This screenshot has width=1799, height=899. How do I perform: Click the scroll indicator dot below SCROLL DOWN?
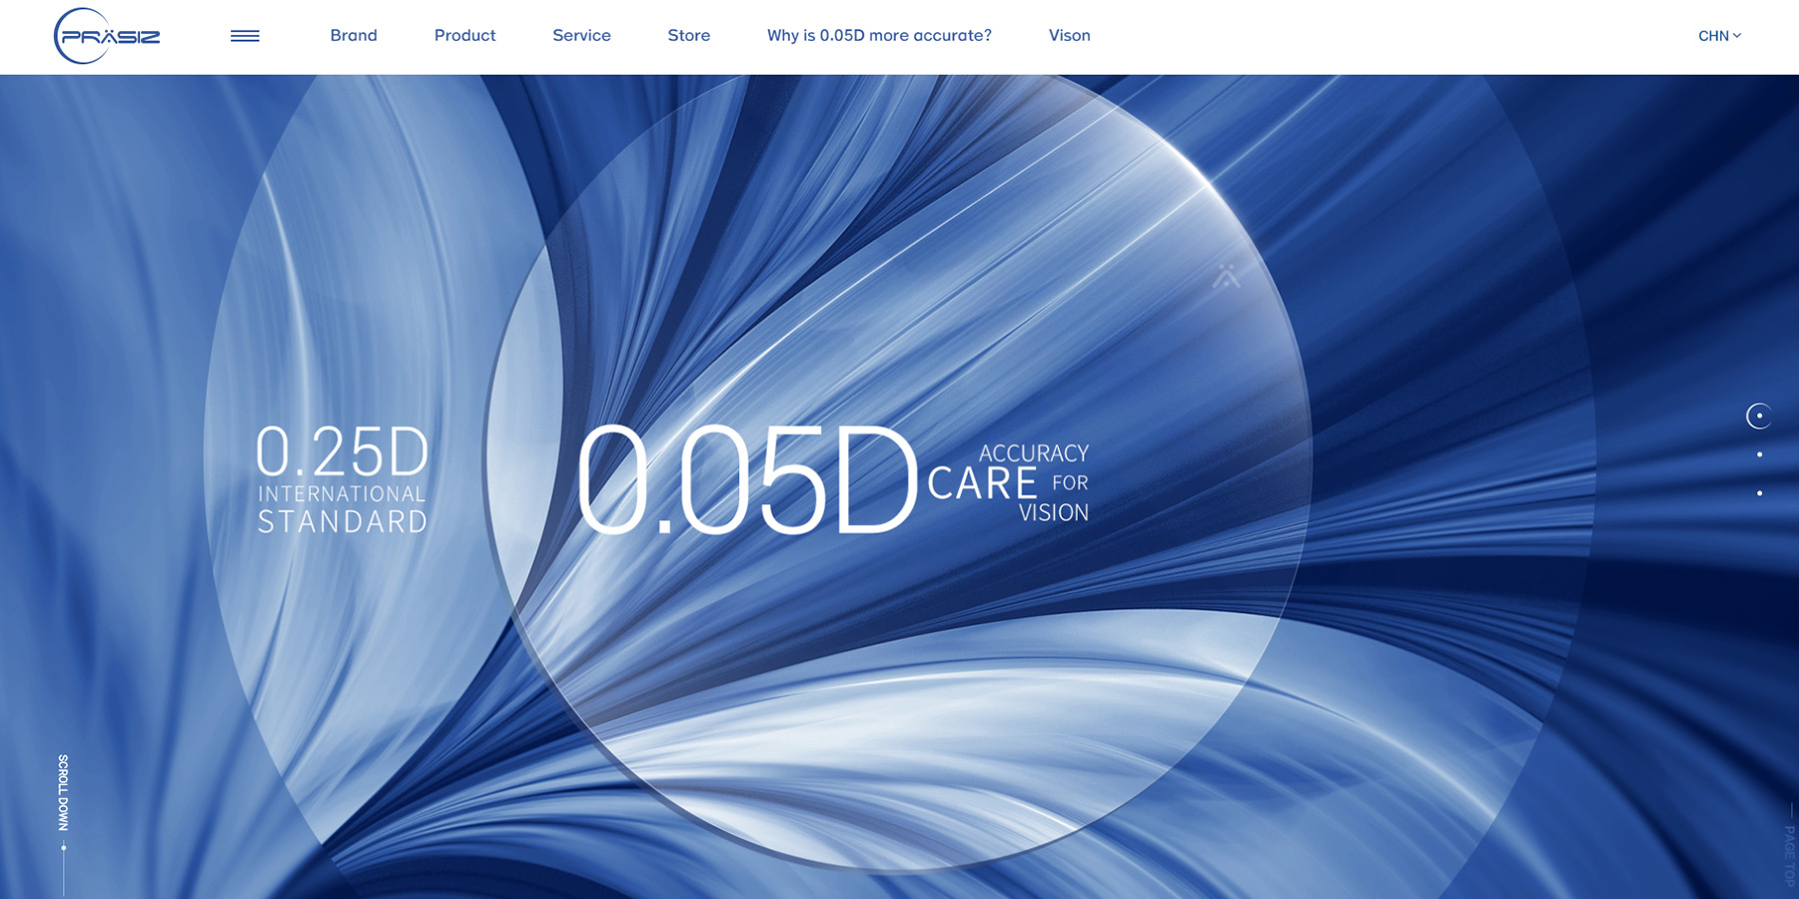[64, 848]
